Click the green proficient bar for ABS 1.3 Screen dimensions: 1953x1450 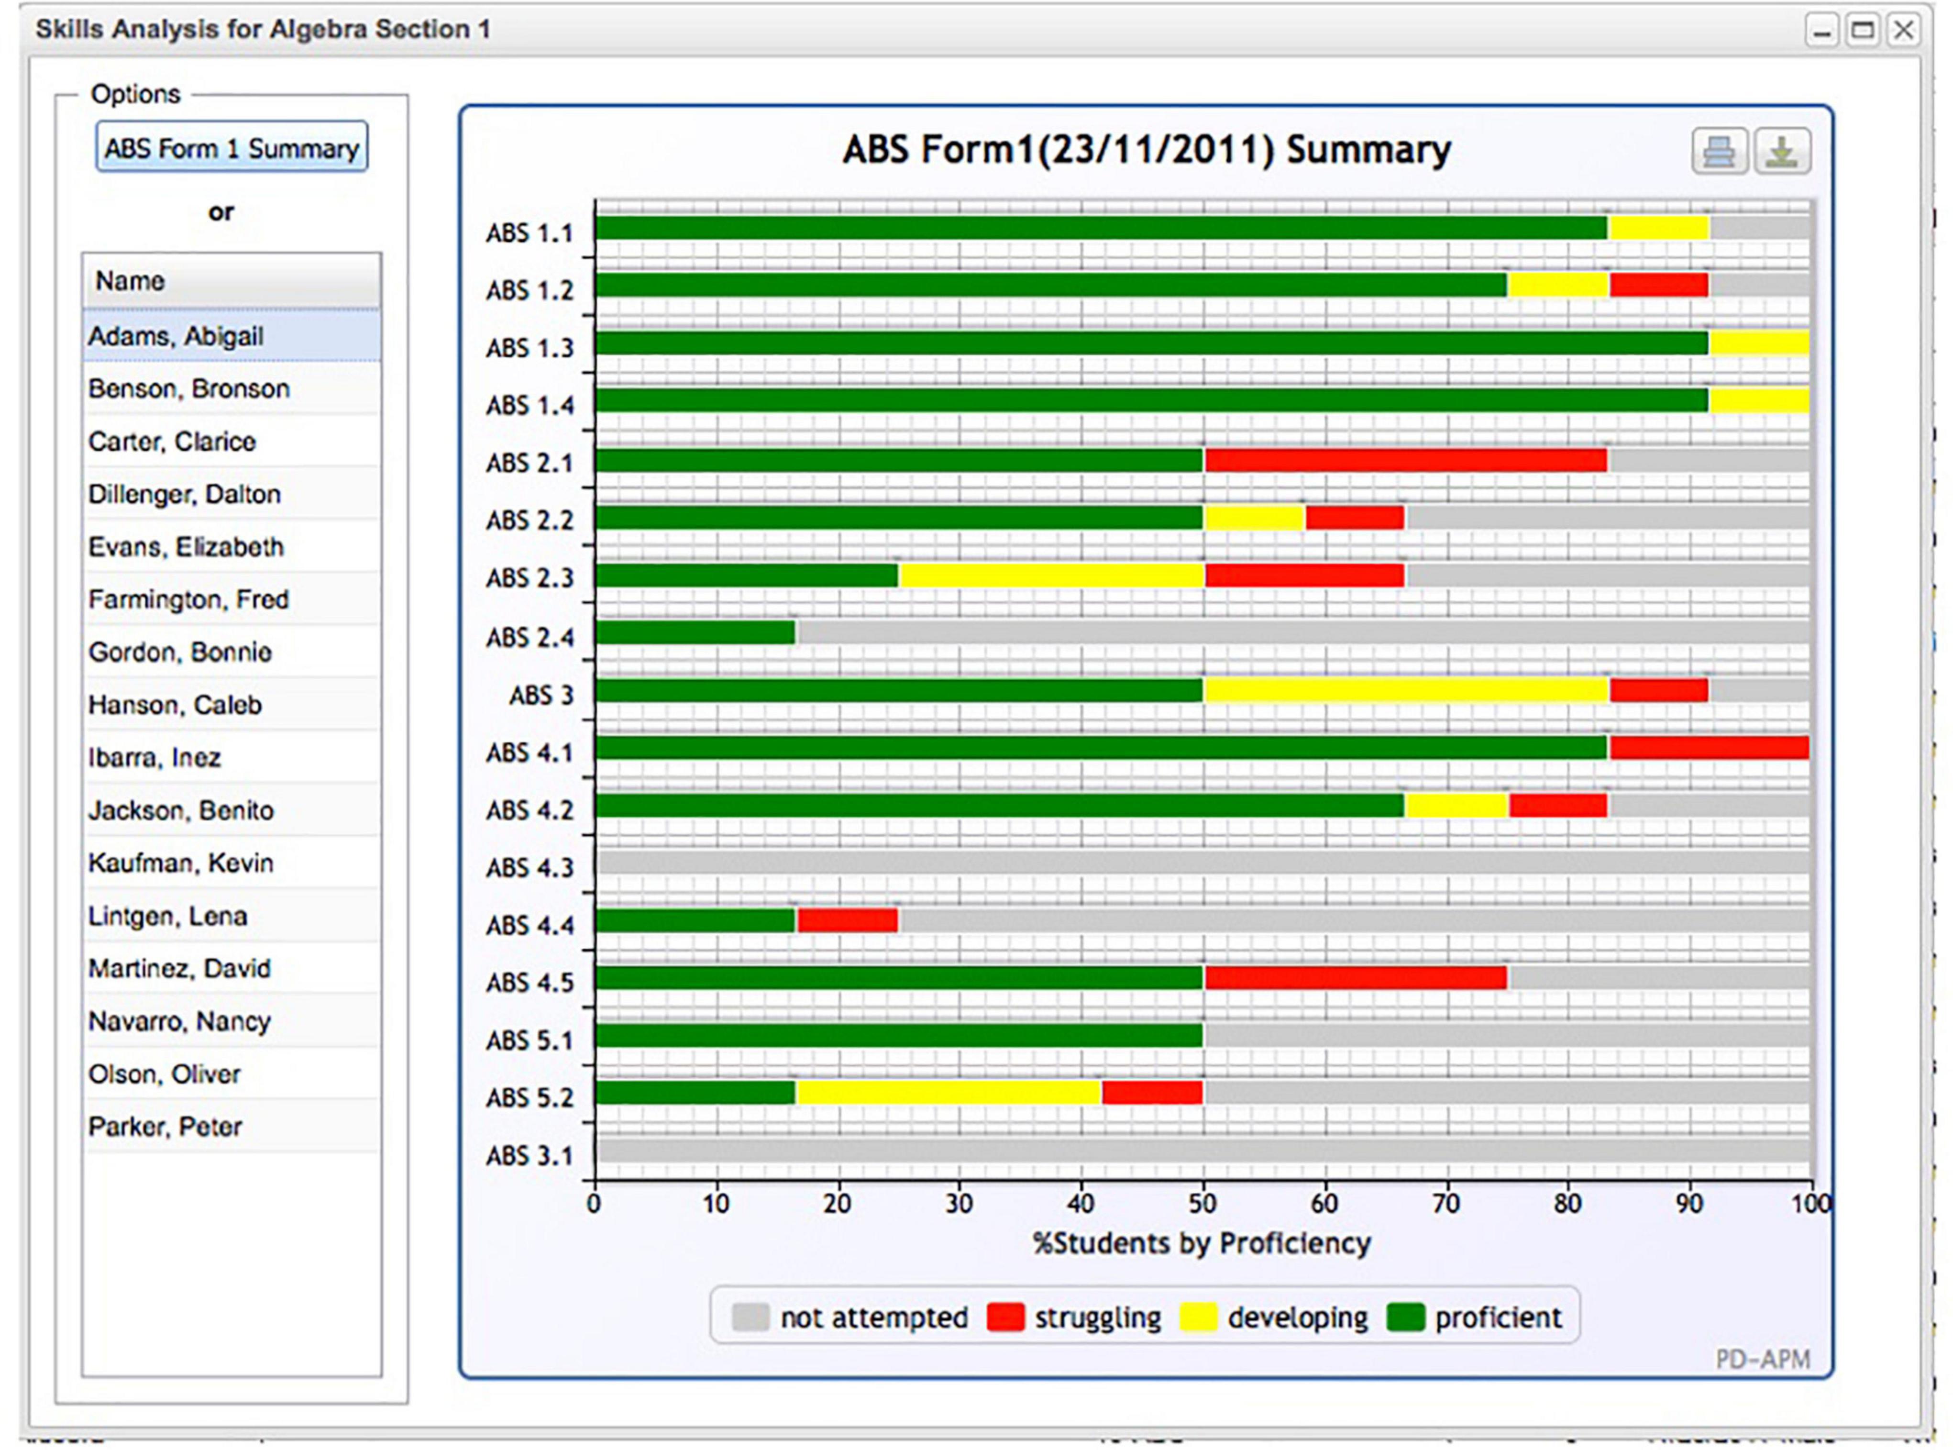(x=1152, y=343)
